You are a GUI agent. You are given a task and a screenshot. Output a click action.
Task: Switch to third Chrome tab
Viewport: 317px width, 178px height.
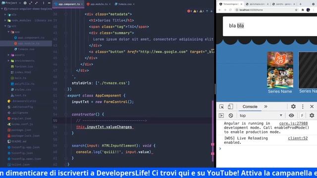tap(283, 4)
